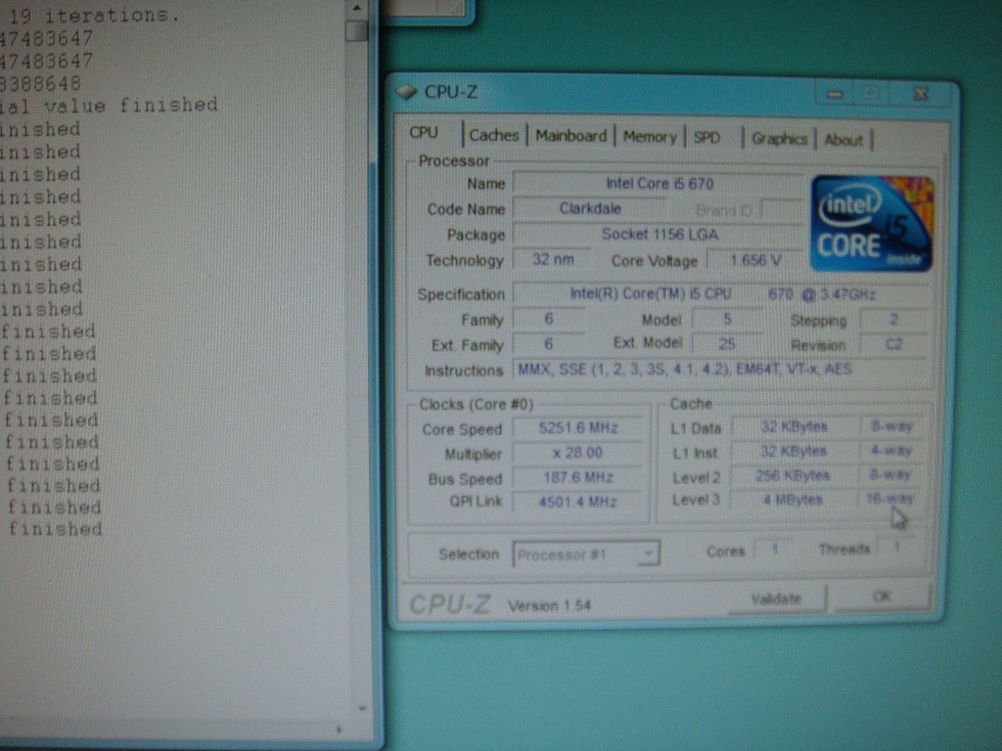Image resolution: width=1002 pixels, height=751 pixels.
Task: Click the Name field Intel Core i5 670
Action: [x=659, y=184]
